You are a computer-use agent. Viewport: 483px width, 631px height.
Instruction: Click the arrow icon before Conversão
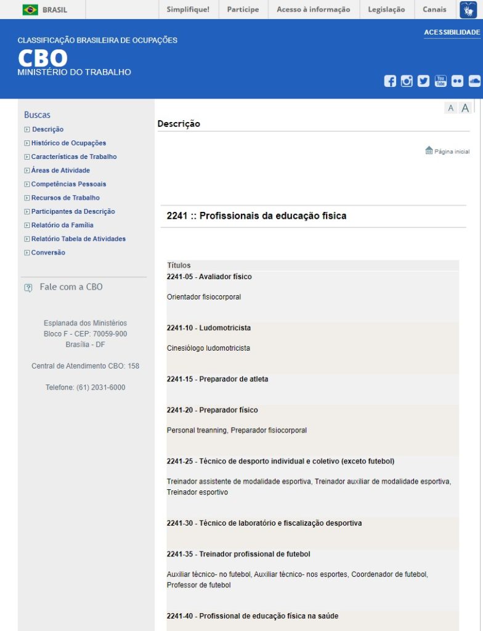coord(26,253)
